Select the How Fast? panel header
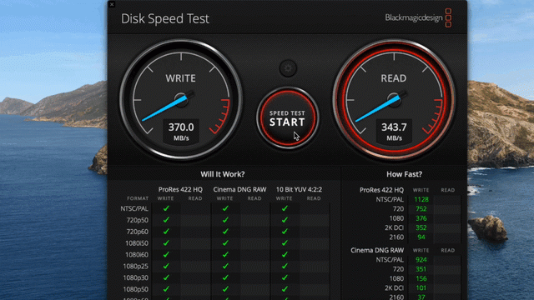534x300 pixels. pyautogui.click(x=404, y=174)
